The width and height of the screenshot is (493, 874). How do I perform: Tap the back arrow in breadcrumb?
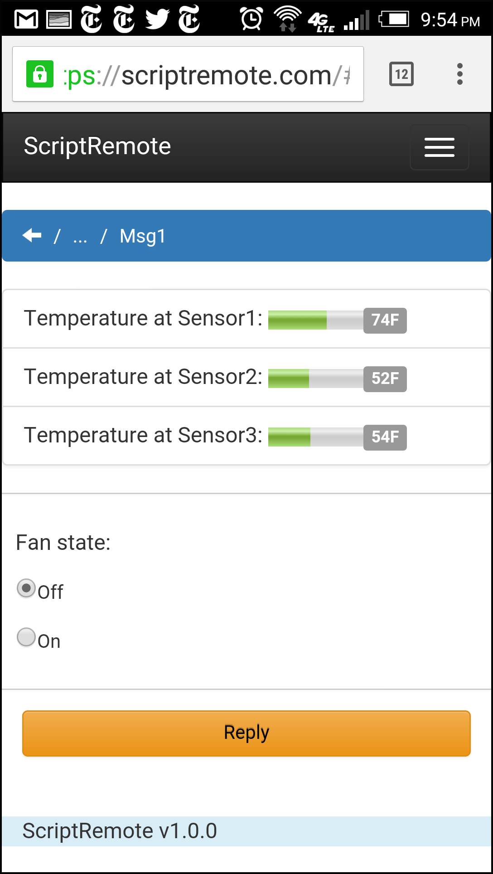point(32,235)
